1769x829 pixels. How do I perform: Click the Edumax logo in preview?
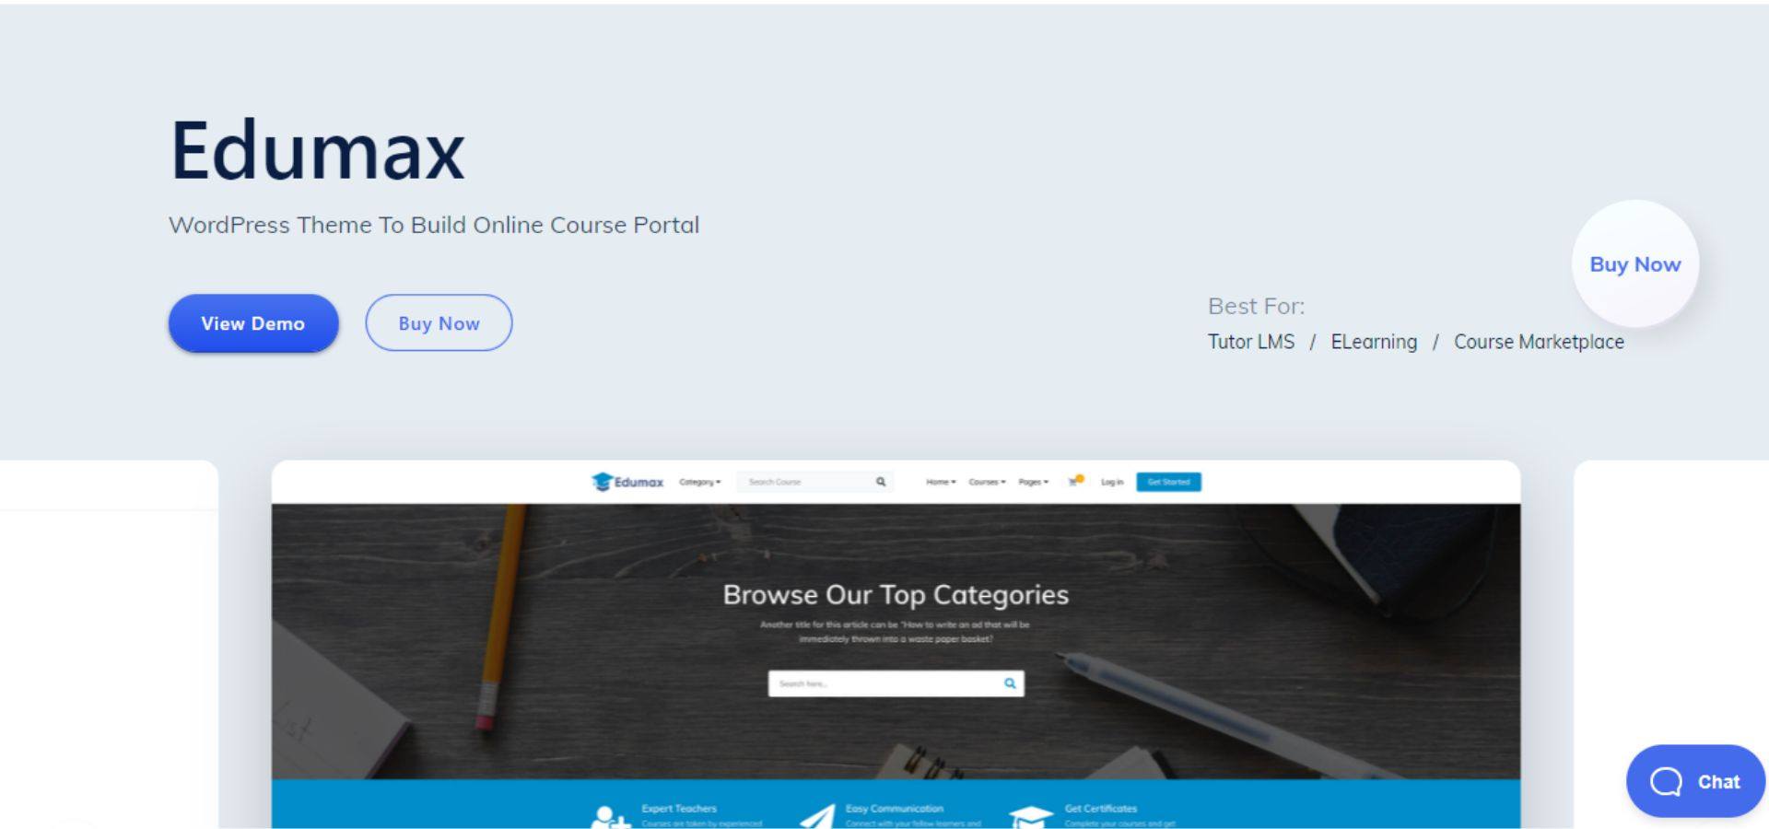627,482
